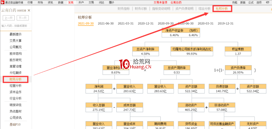
Task: Open 资本运作 in the sidebar
Action: (16, 92)
